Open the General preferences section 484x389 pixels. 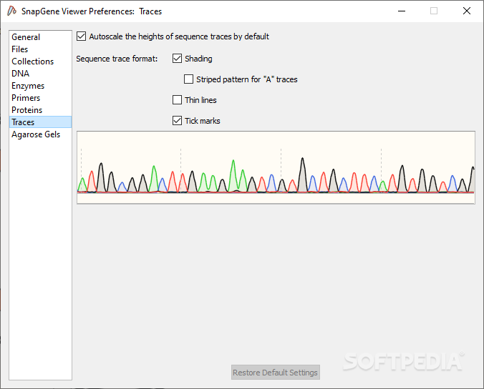(x=26, y=37)
